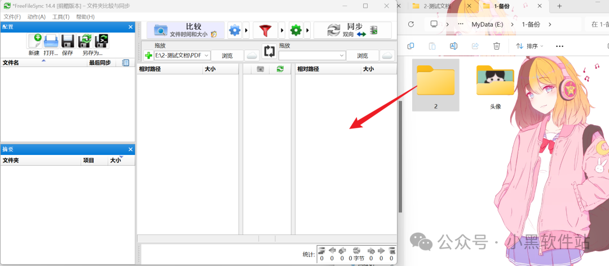The width and height of the screenshot is (609, 266).
Task: Click MyData (E:) breadcrumb
Action: (x=487, y=24)
